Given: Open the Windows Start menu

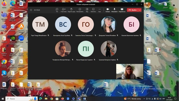Looking at the screenshot, I should point(3,99).
